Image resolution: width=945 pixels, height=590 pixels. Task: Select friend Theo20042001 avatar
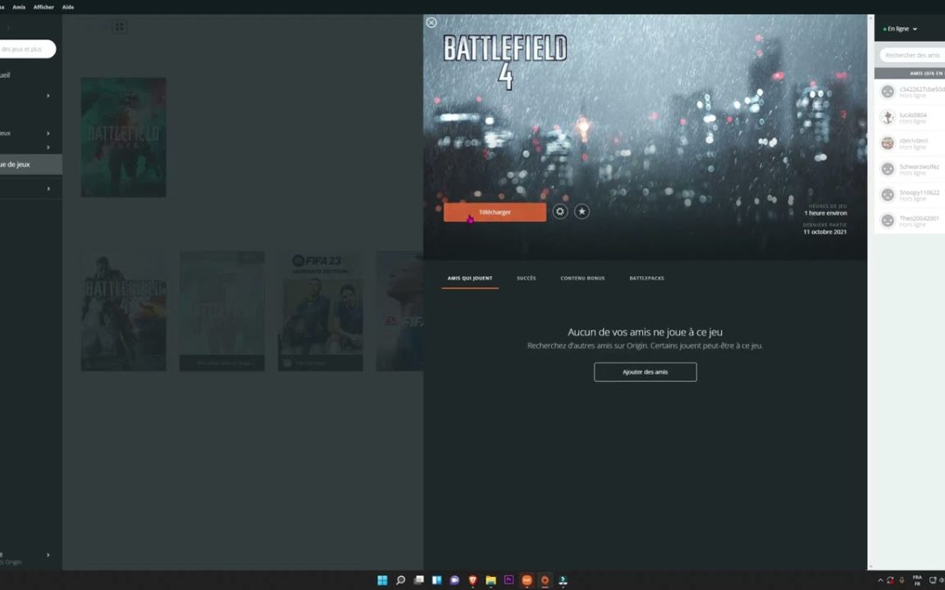click(x=887, y=221)
